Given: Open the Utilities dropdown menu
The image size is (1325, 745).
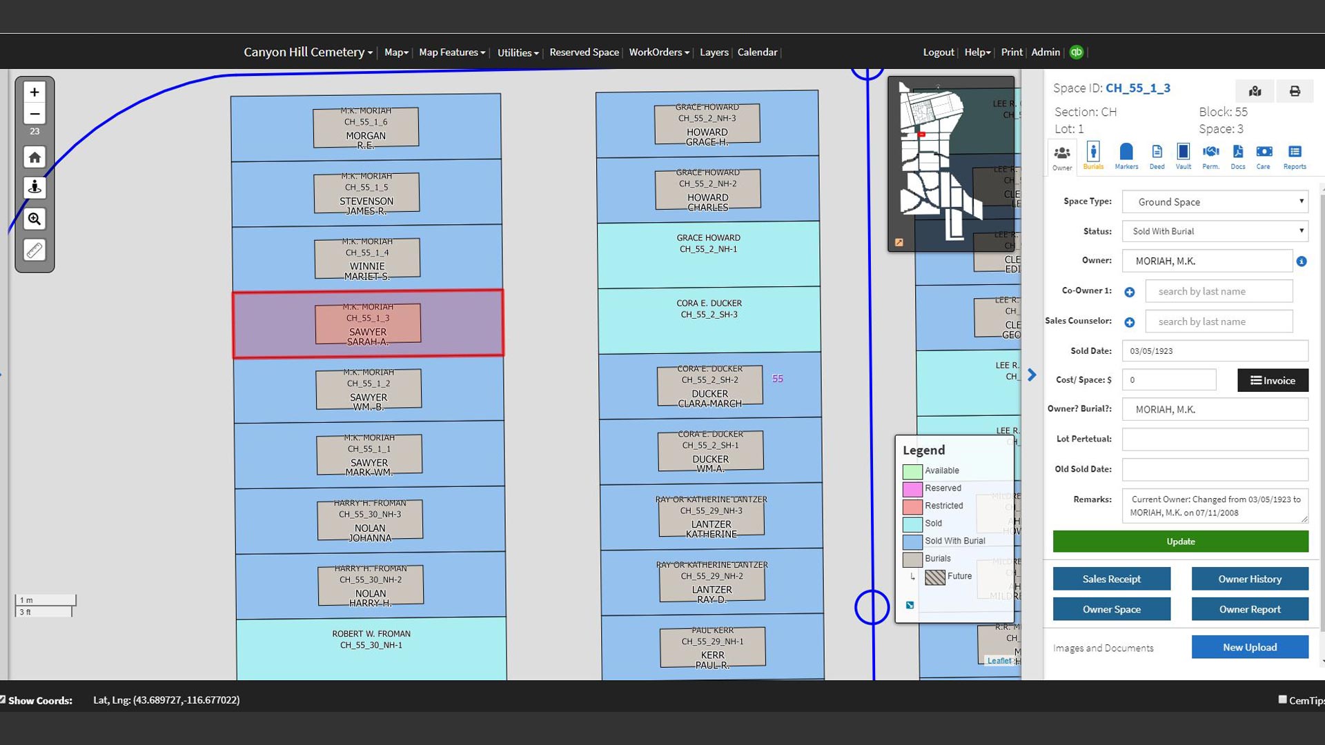Looking at the screenshot, I should point(518,52).
